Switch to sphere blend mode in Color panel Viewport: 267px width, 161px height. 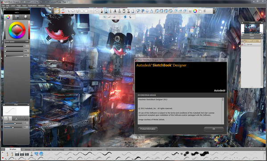25,17
